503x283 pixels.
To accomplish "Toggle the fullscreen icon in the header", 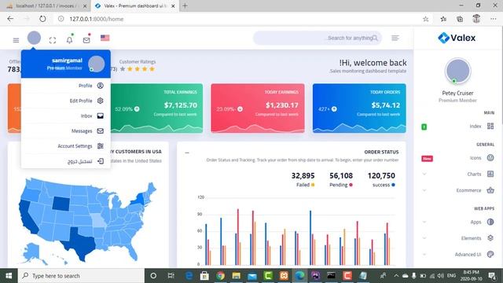I will (53, 40).
